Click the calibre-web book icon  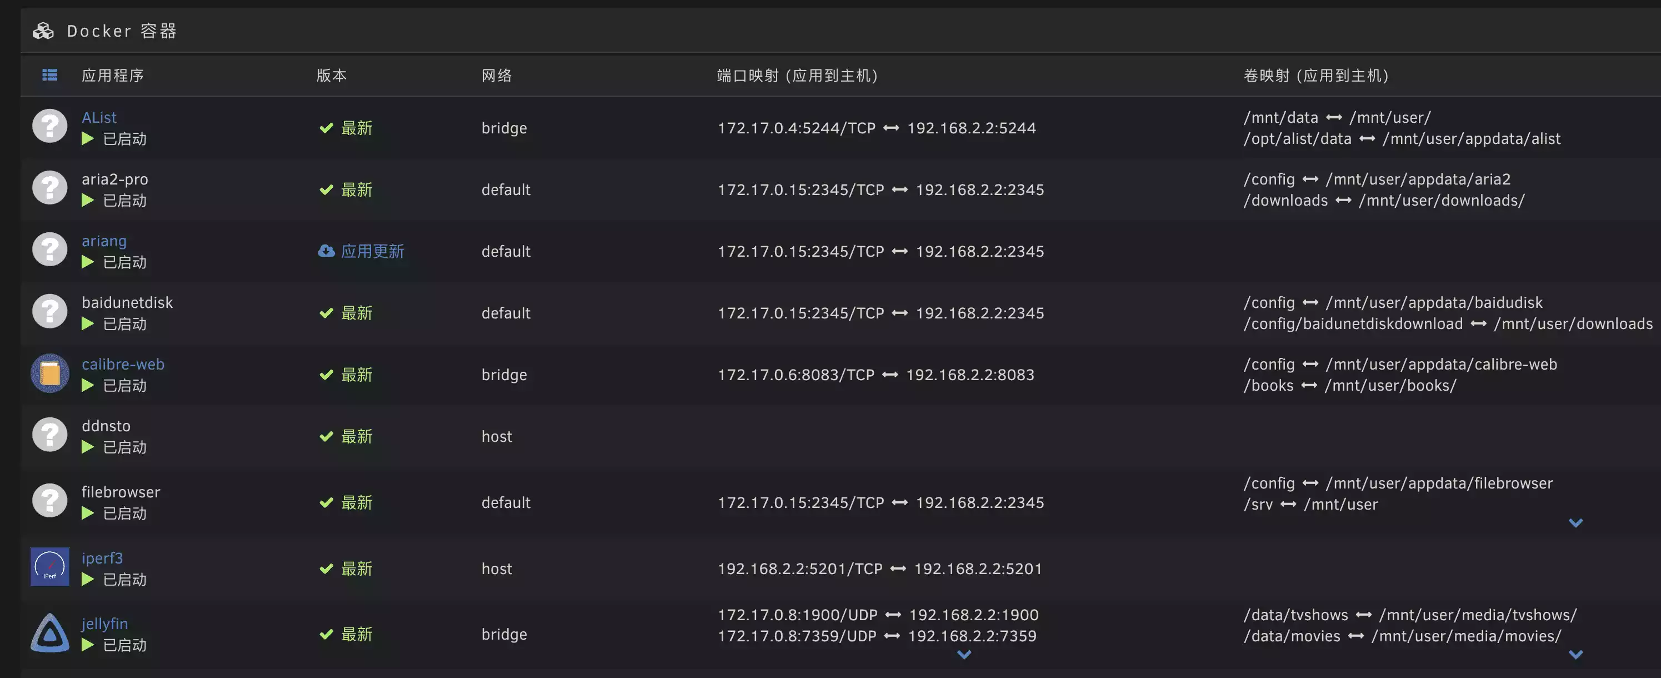coord(49,373)
